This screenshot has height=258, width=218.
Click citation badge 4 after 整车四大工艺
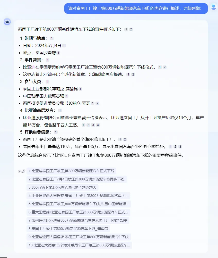click(x=98, y=125)
